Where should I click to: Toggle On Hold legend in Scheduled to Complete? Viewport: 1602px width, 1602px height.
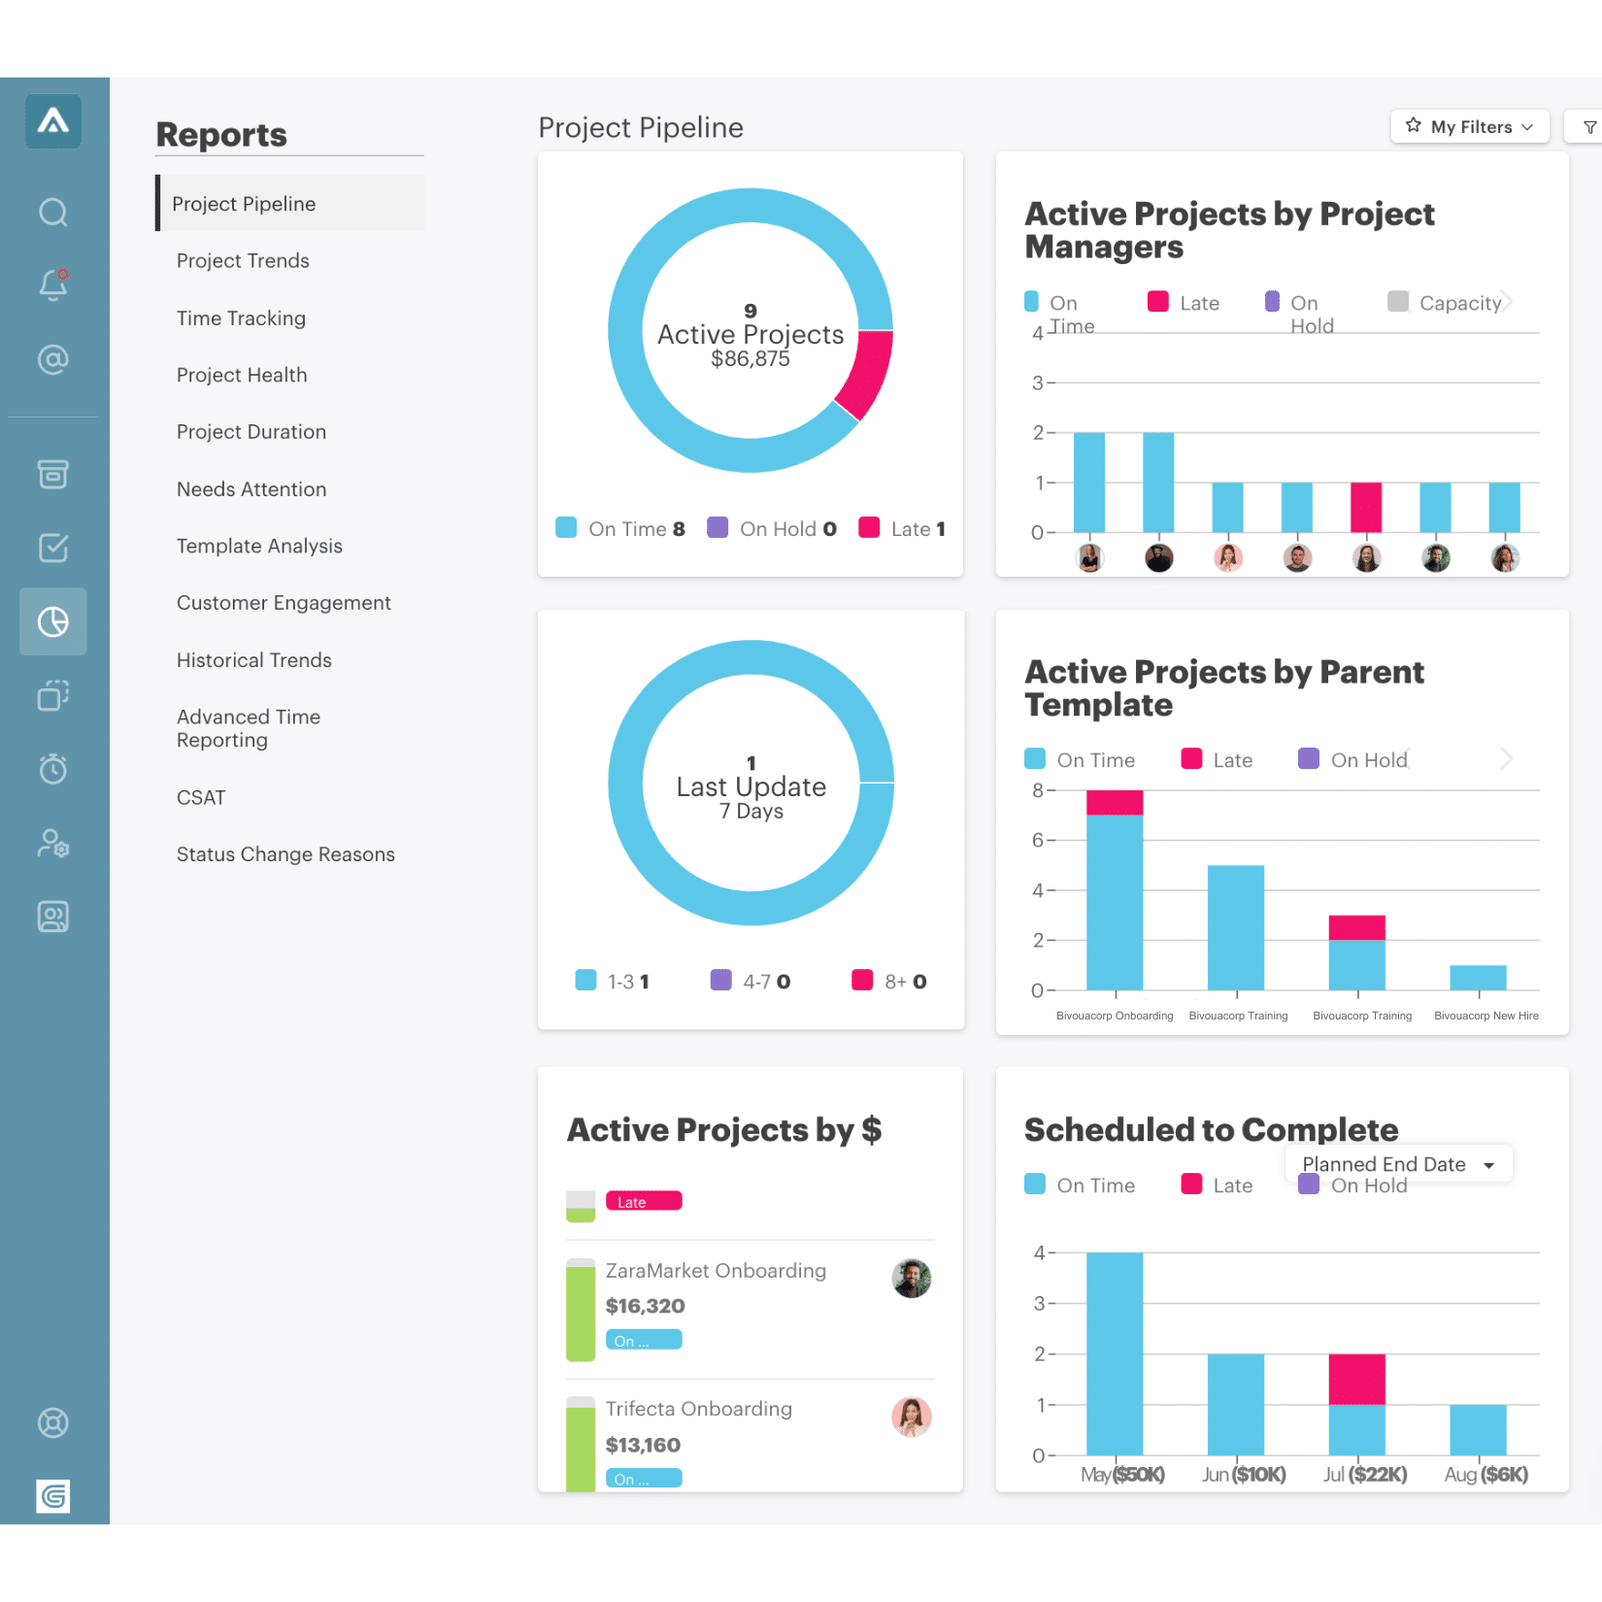1354,1185
